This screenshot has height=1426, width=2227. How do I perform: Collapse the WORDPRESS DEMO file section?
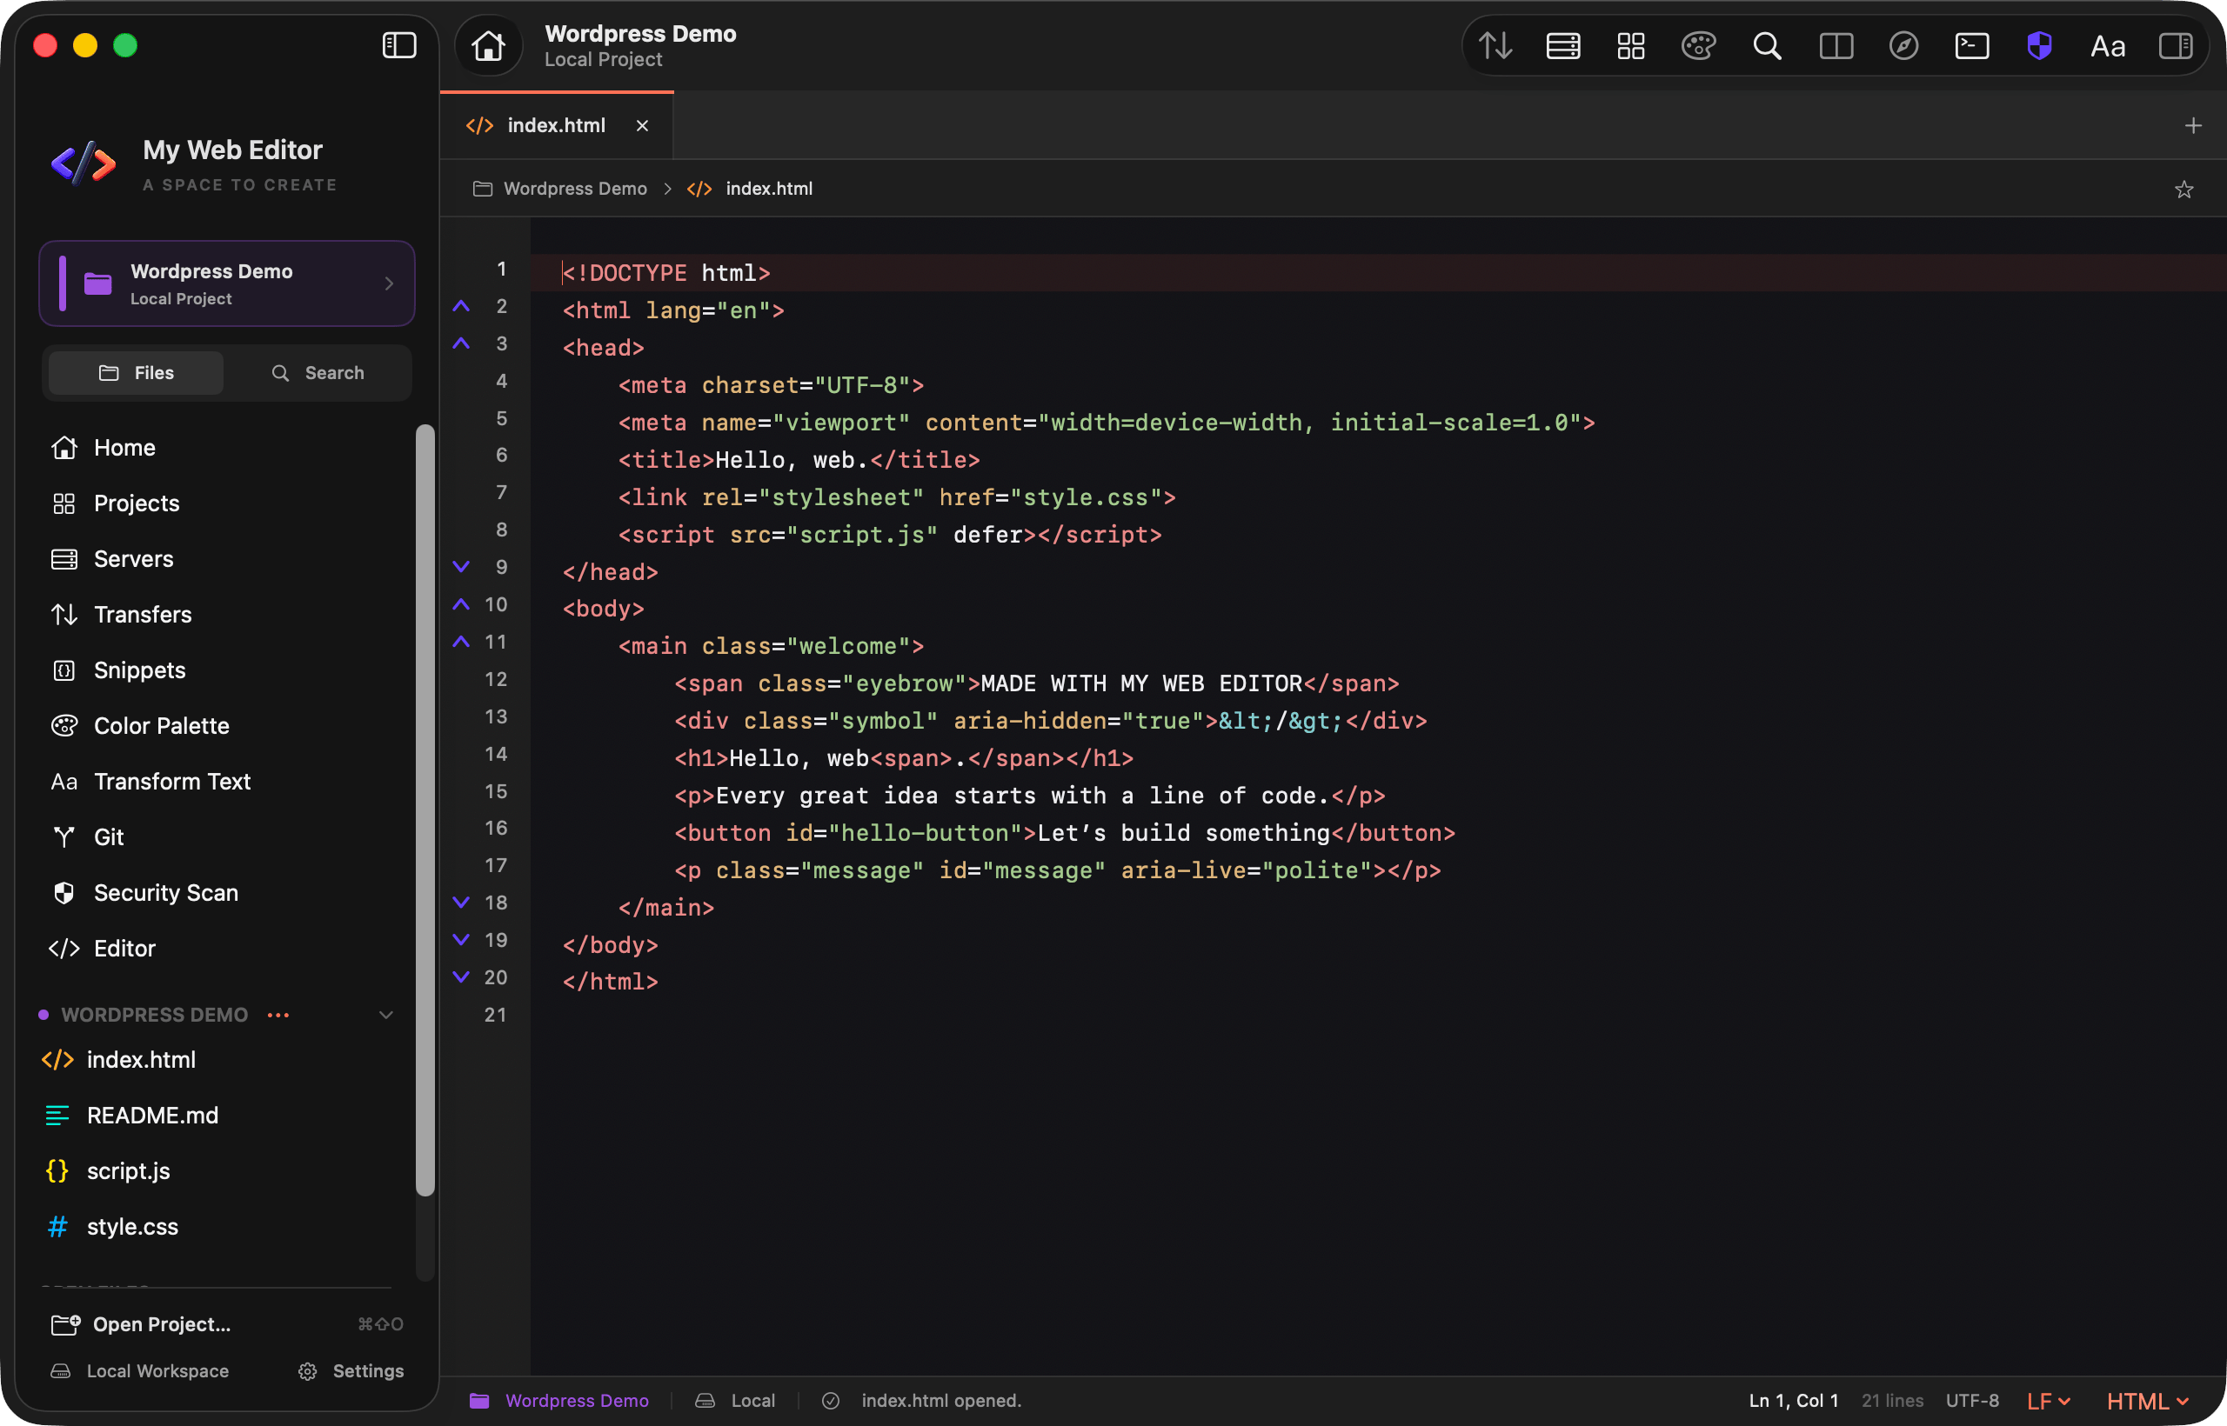[386, 1015]
